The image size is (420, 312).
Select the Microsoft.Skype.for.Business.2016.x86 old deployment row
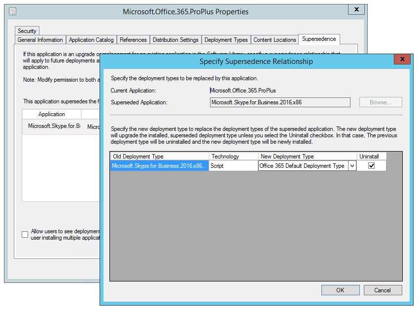tap(159, 166)
